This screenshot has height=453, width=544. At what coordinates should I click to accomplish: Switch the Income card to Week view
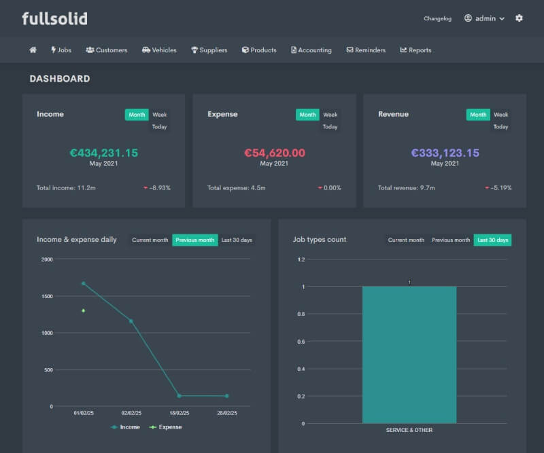pos(158,114)
